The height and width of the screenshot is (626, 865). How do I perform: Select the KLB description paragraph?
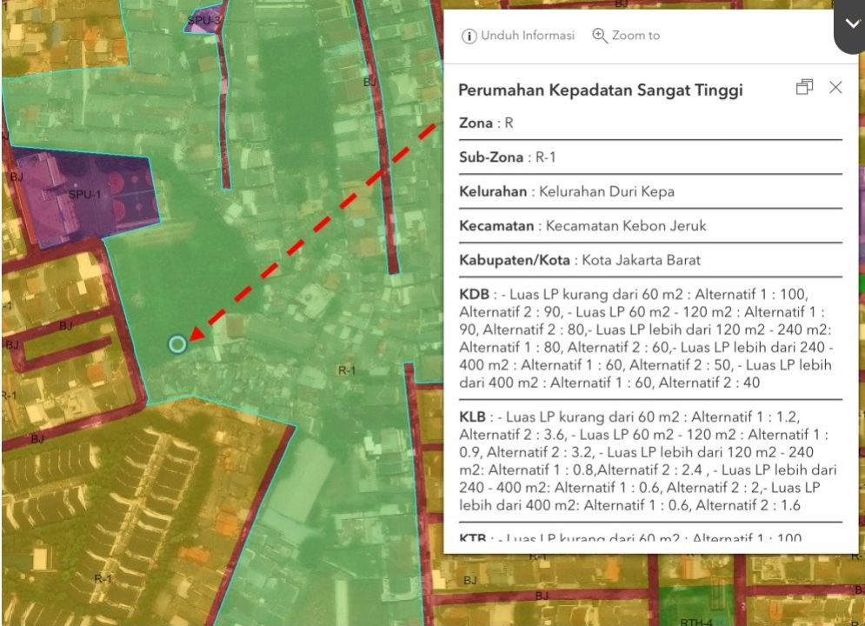tap(648, 461)
